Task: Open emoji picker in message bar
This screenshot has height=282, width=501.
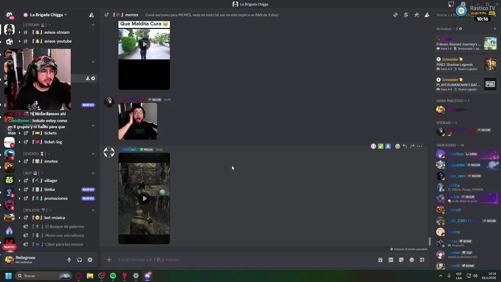Action: (412, 260)
